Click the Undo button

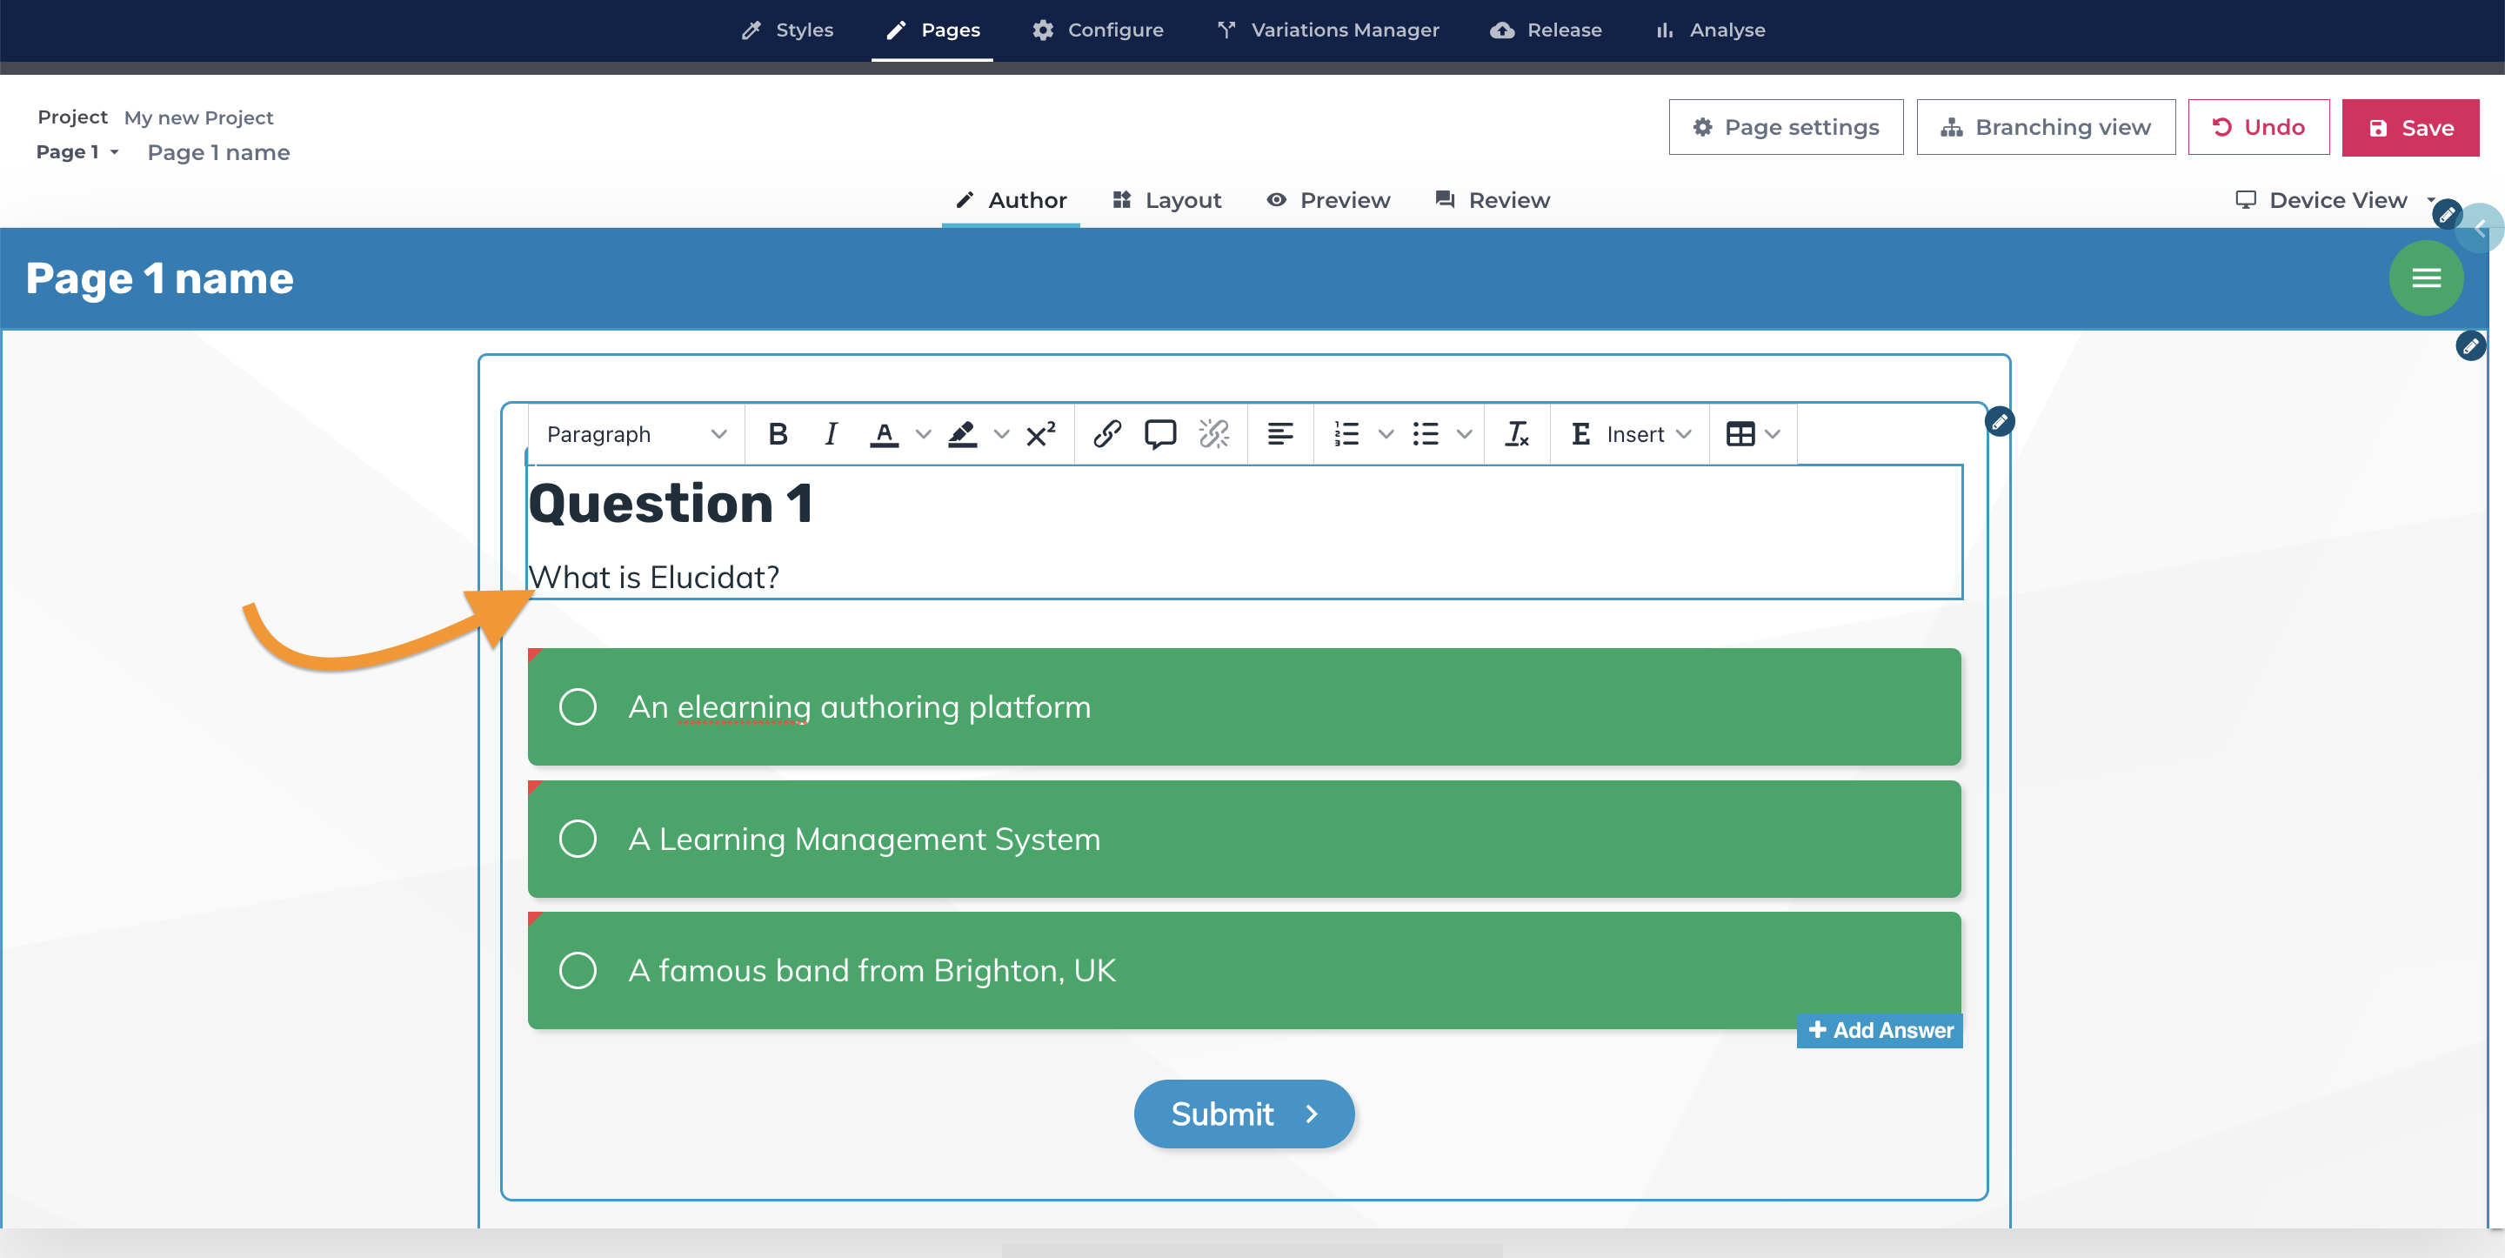coord(2258,128)
